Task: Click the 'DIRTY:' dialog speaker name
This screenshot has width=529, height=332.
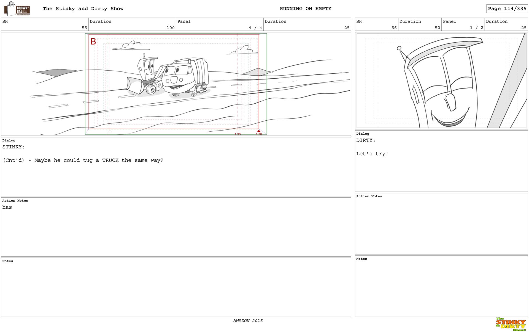Action: (366, 140)
